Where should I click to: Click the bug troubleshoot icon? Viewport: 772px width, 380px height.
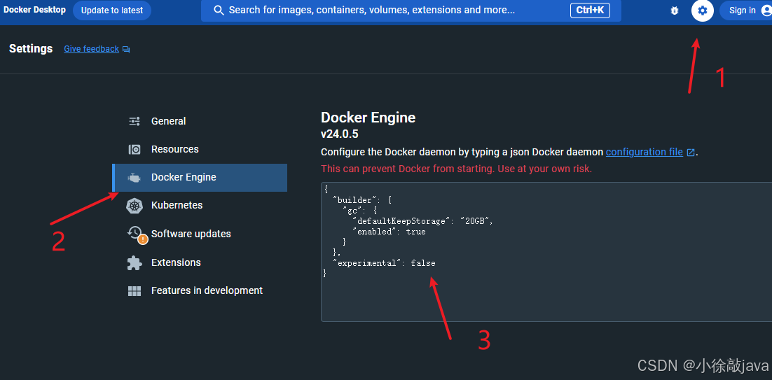(x=675, y=10)
